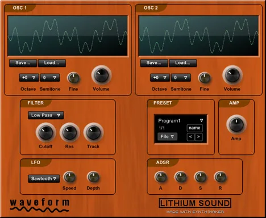Click the OSC 1 Save button
This screenshot has width=266, height=218.
point(23,63)
